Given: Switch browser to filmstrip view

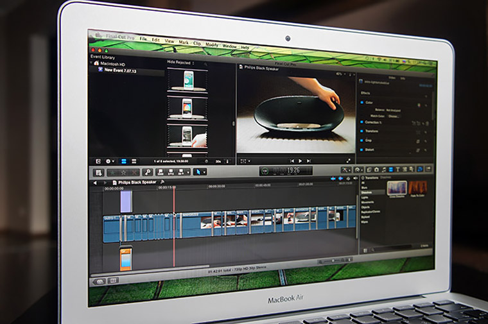Looking at the screenshot, I should (124, 162).
